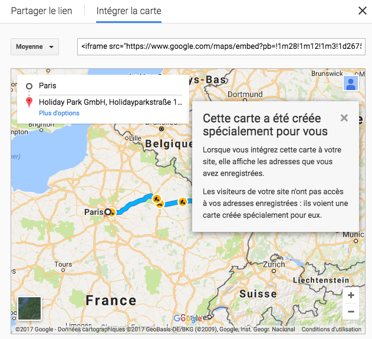
Task: Click the Lille city label
Action: coord(135,138)
